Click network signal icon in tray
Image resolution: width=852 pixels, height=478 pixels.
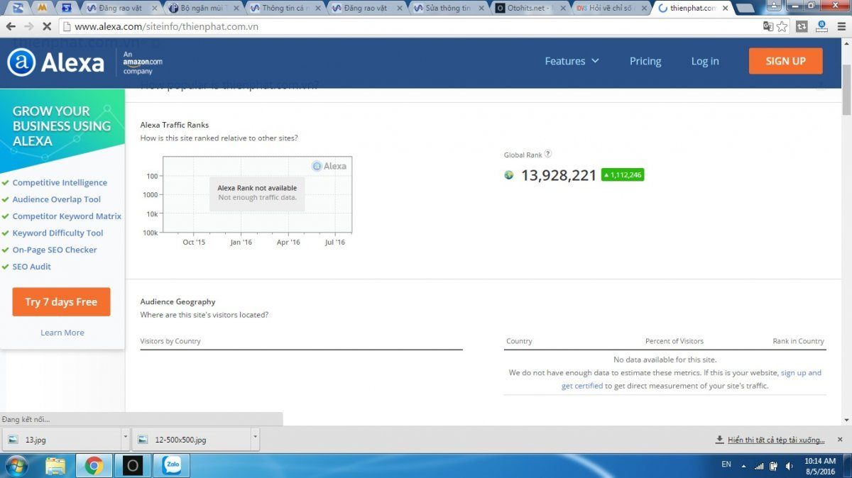point(760,466)
